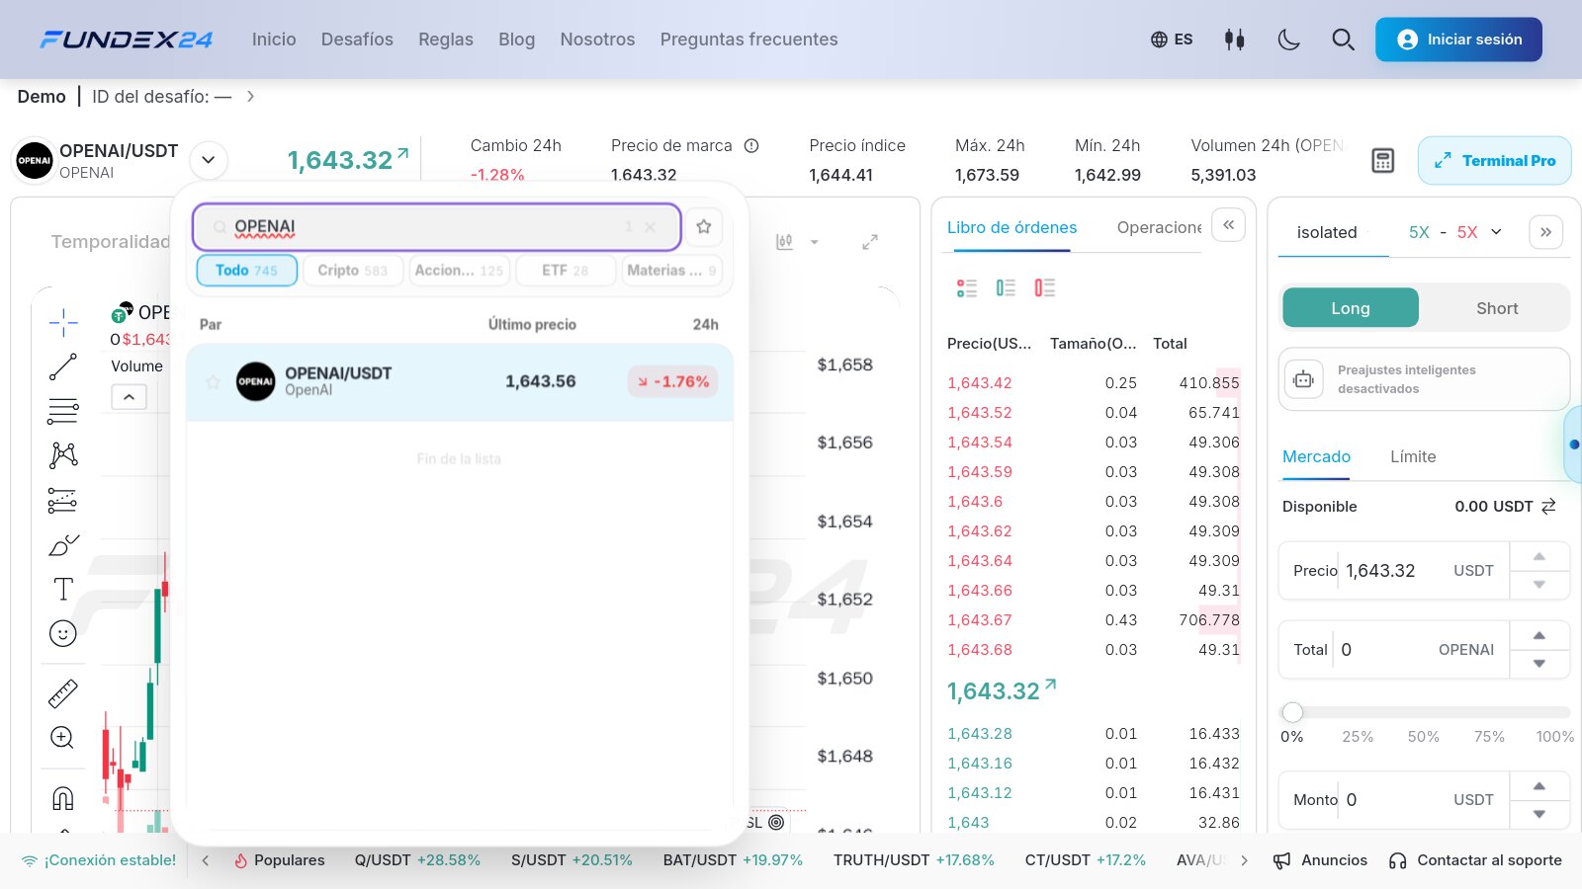Viewport: 1582px width, 889px height.
Task: Open the chart indicator dropdown arrow
Action: [815, 242]
